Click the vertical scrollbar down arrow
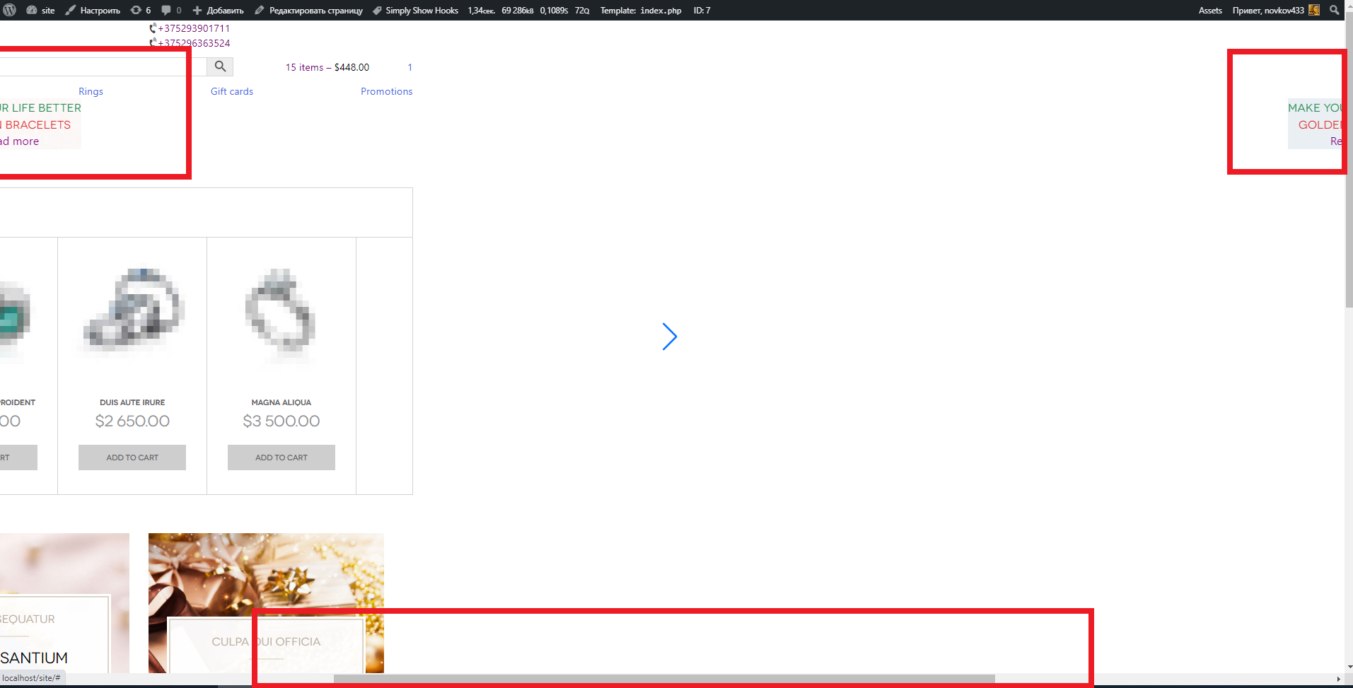This screenshot has height=688, width=1353. [1349, 667]
